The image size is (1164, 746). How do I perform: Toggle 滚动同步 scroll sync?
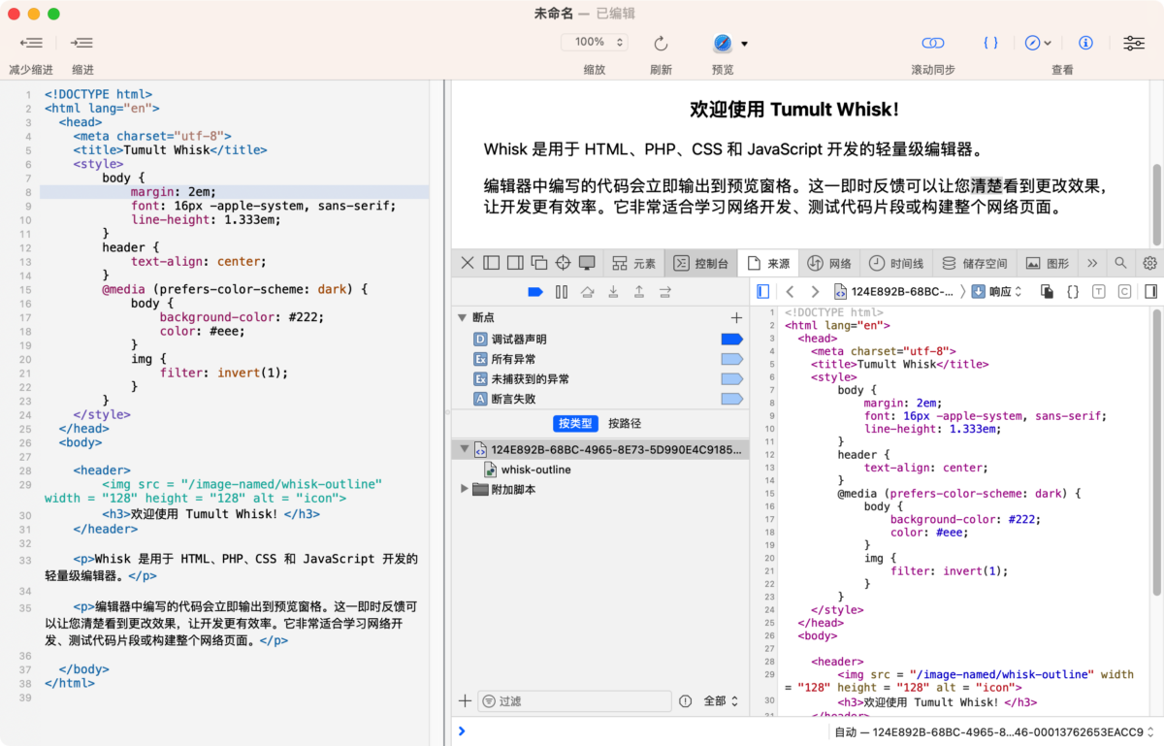[x=933, y=44]
